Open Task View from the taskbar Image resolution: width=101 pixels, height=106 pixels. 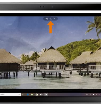coord(23,95)
